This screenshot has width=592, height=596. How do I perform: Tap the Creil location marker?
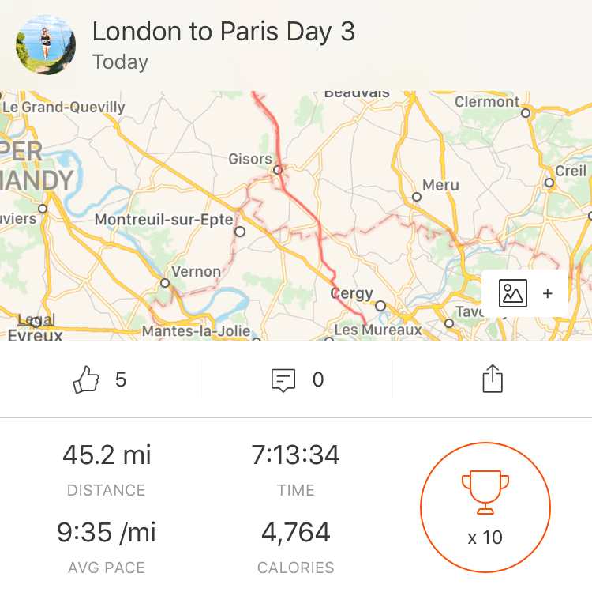[x=549, y=183]
